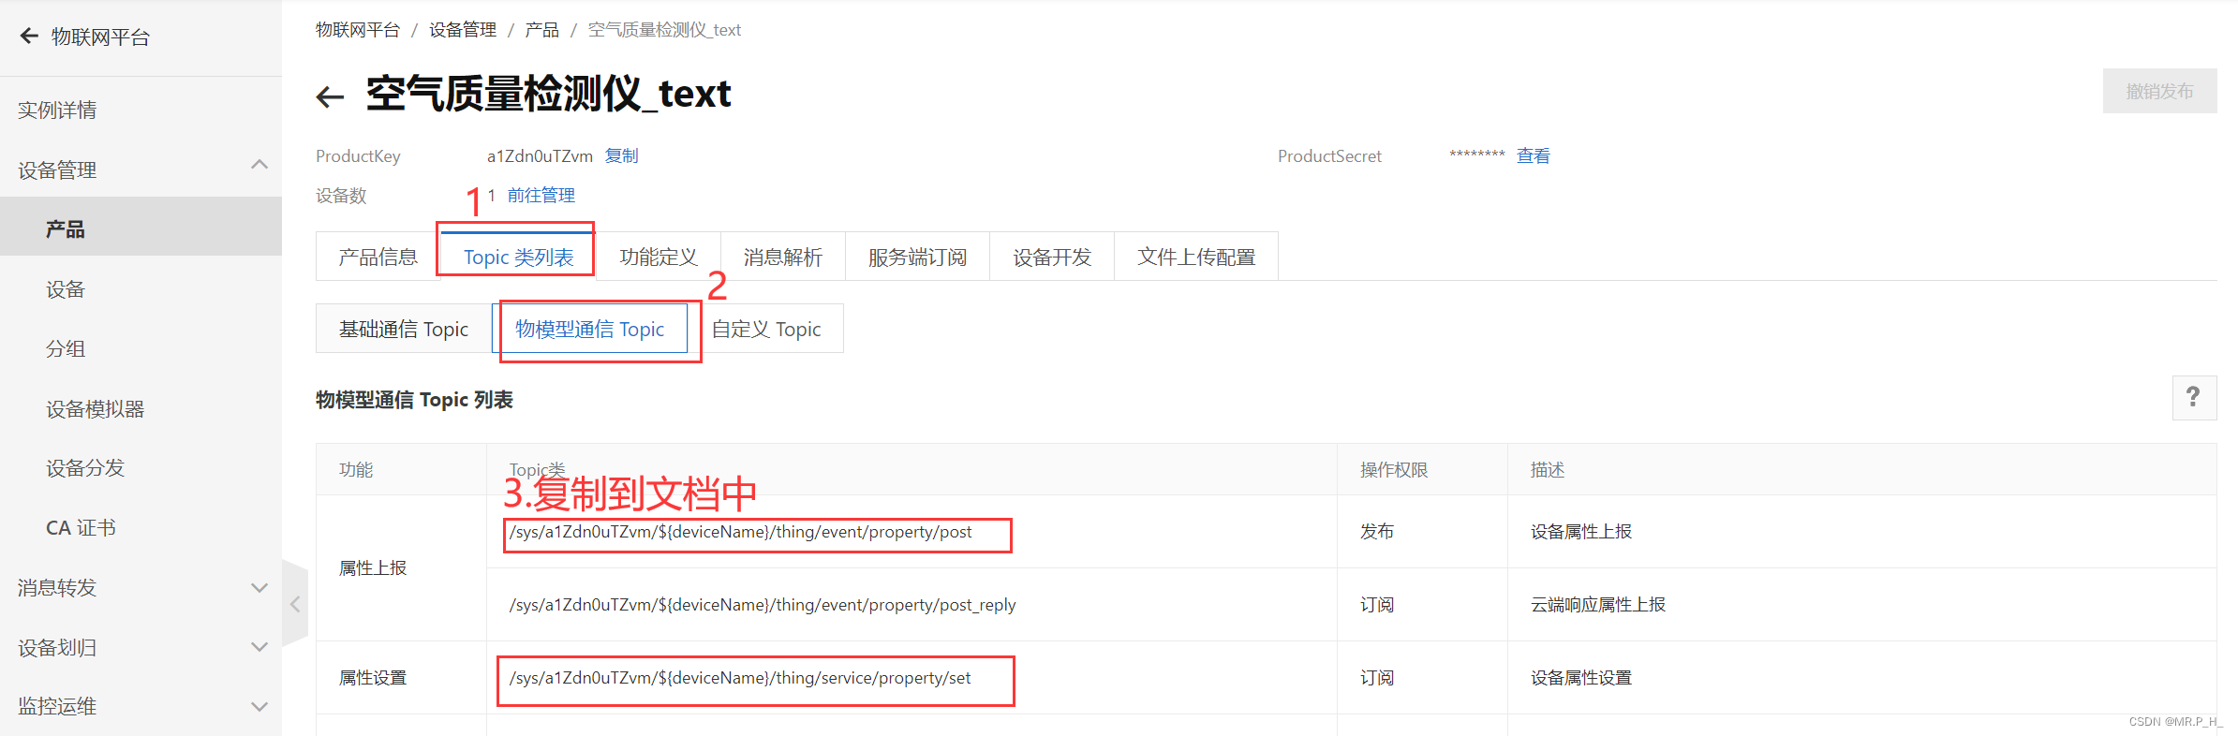Click the 设备属性上报 description

1581,532
